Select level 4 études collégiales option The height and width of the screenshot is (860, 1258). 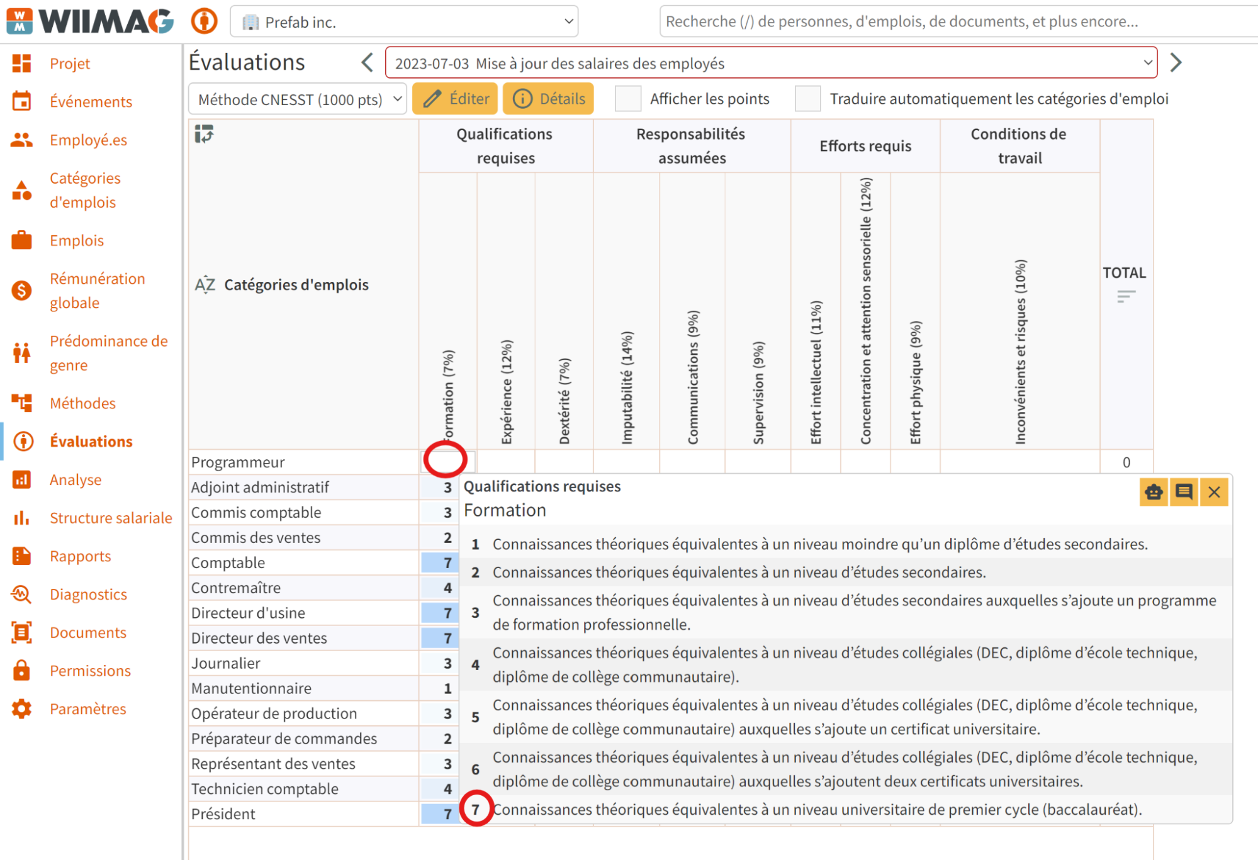(x=845, y=665)
